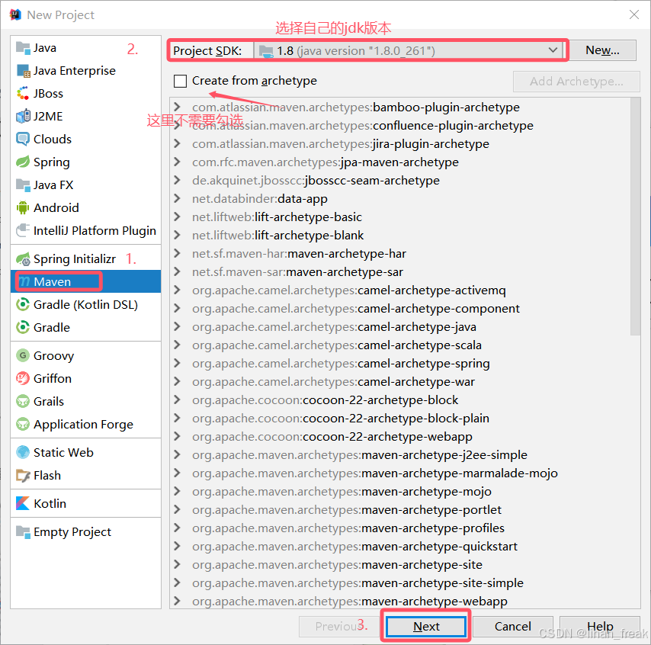Choose the Java Enterprise icon
651x645 pixels.
click(x=23, y=71)
